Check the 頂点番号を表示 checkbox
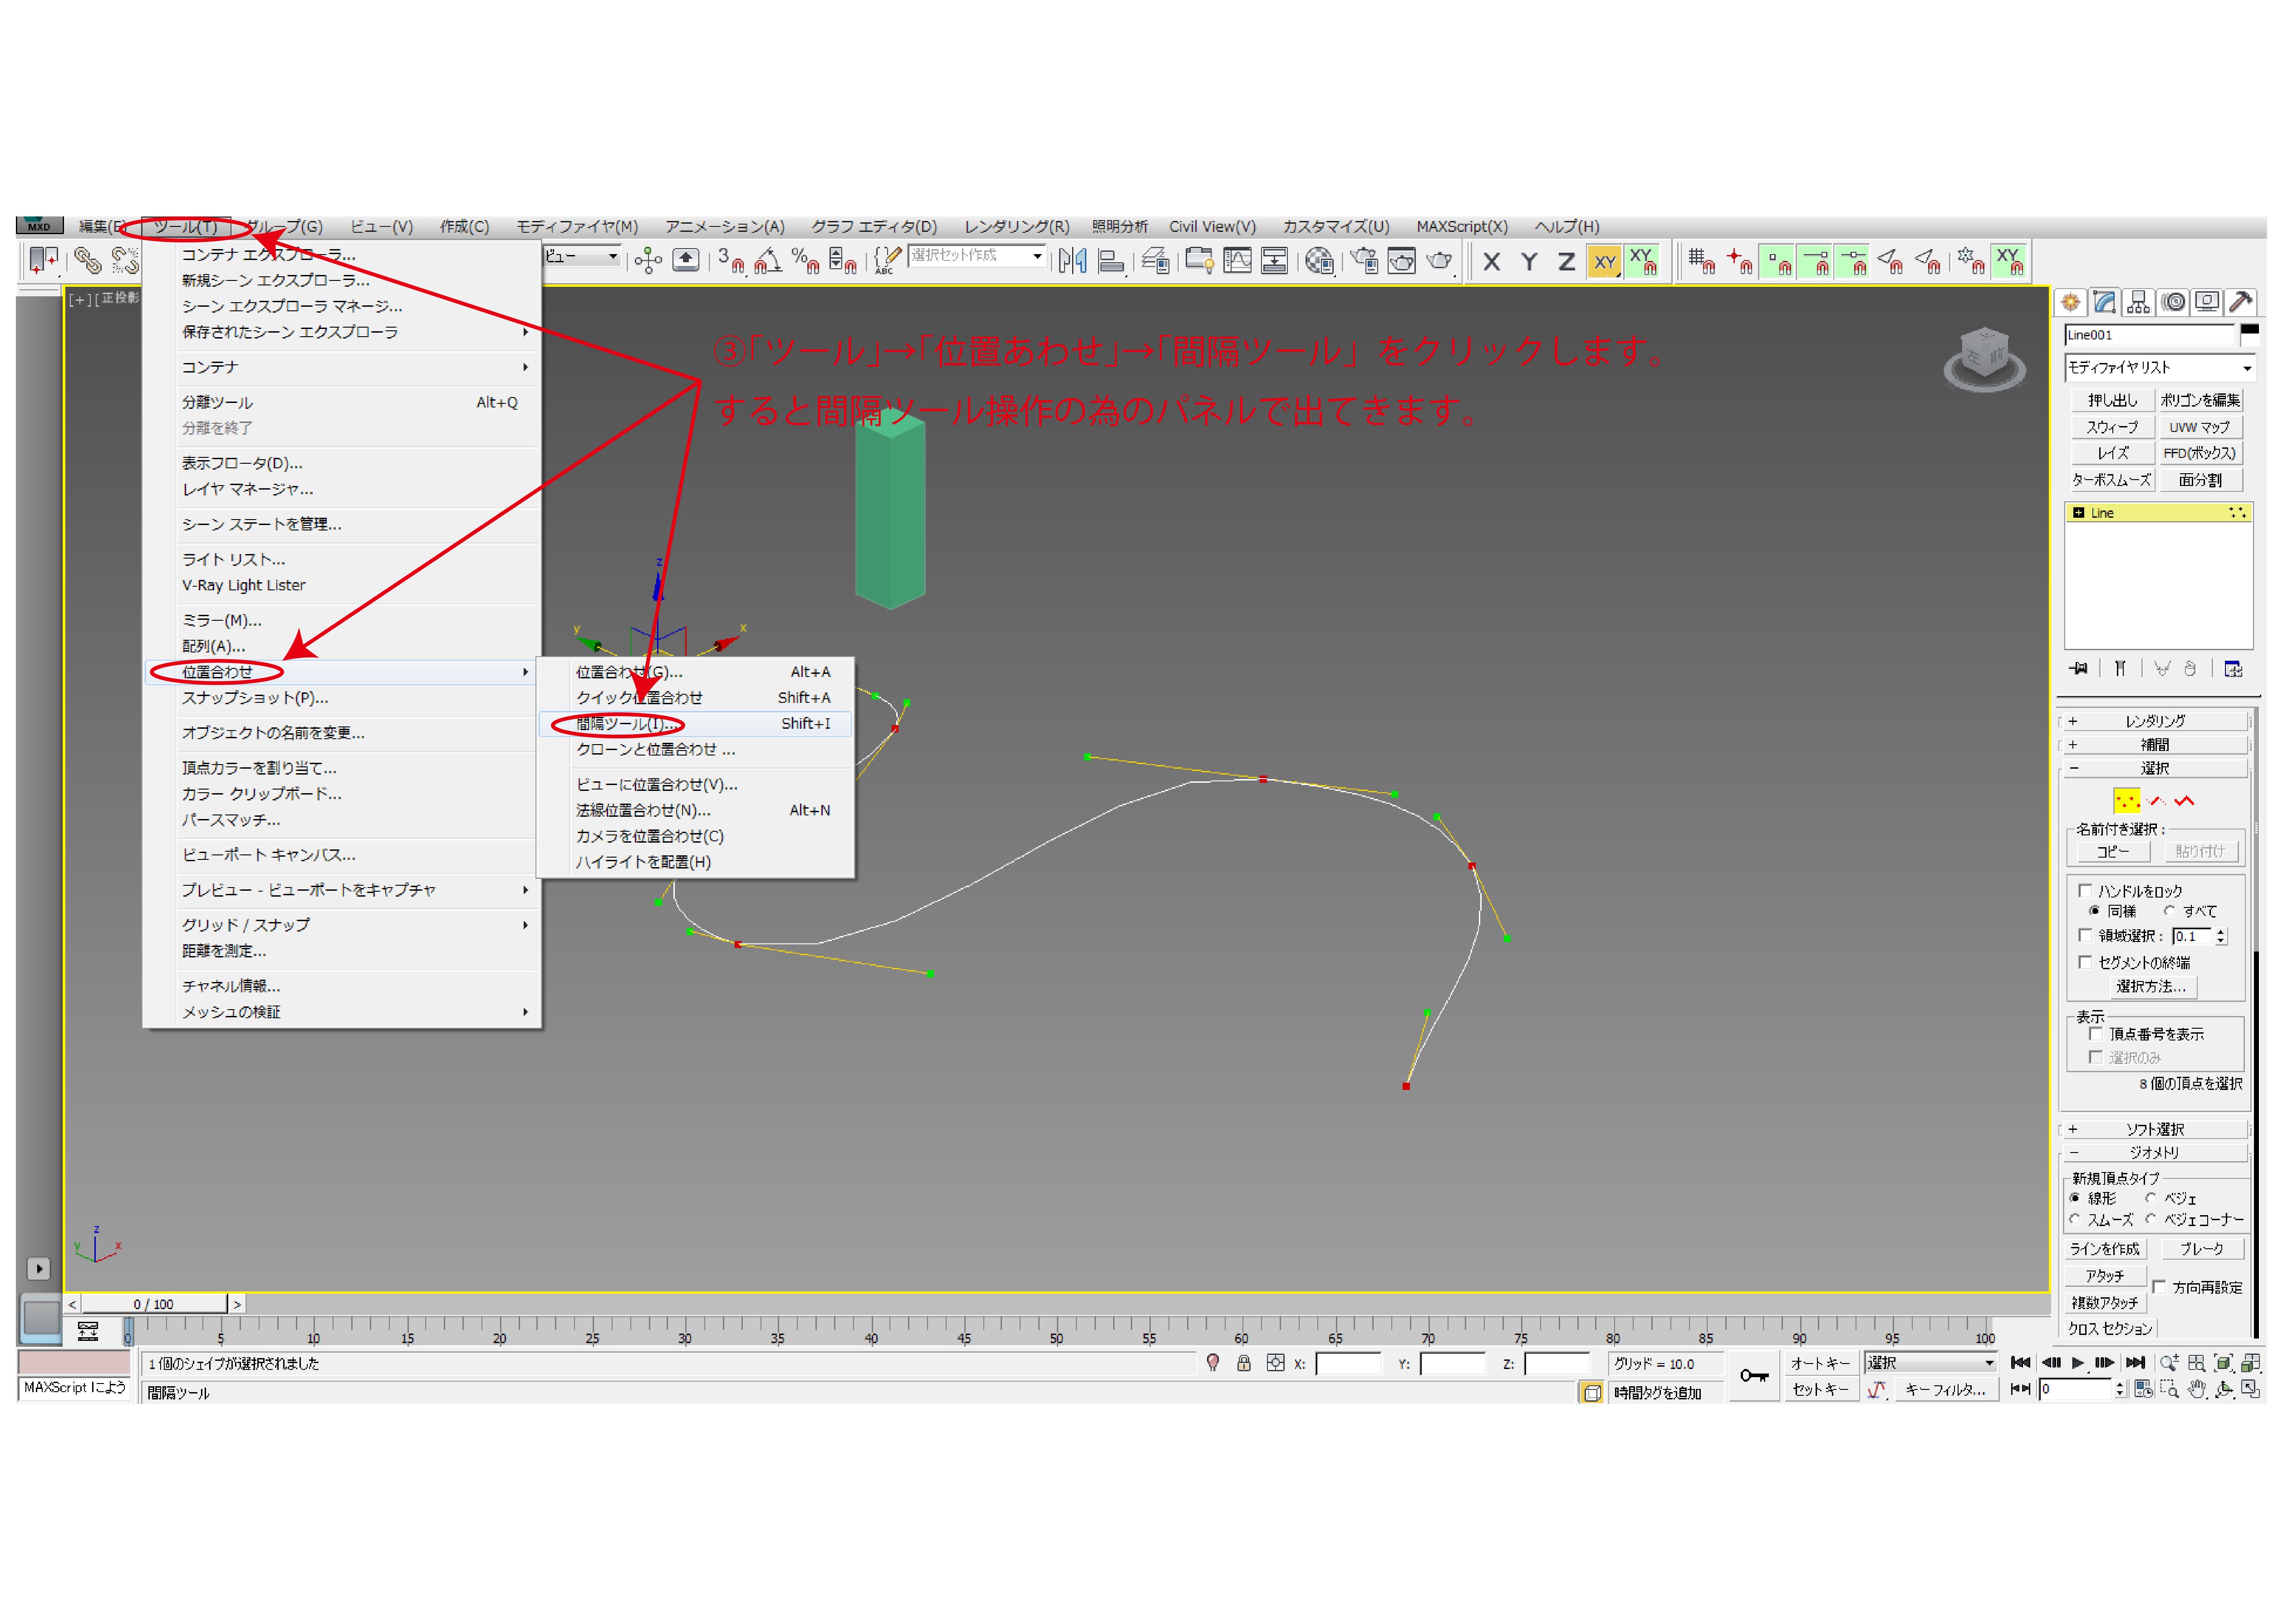This screenshot has width=2283, height=1624. pos(2096,1035)
